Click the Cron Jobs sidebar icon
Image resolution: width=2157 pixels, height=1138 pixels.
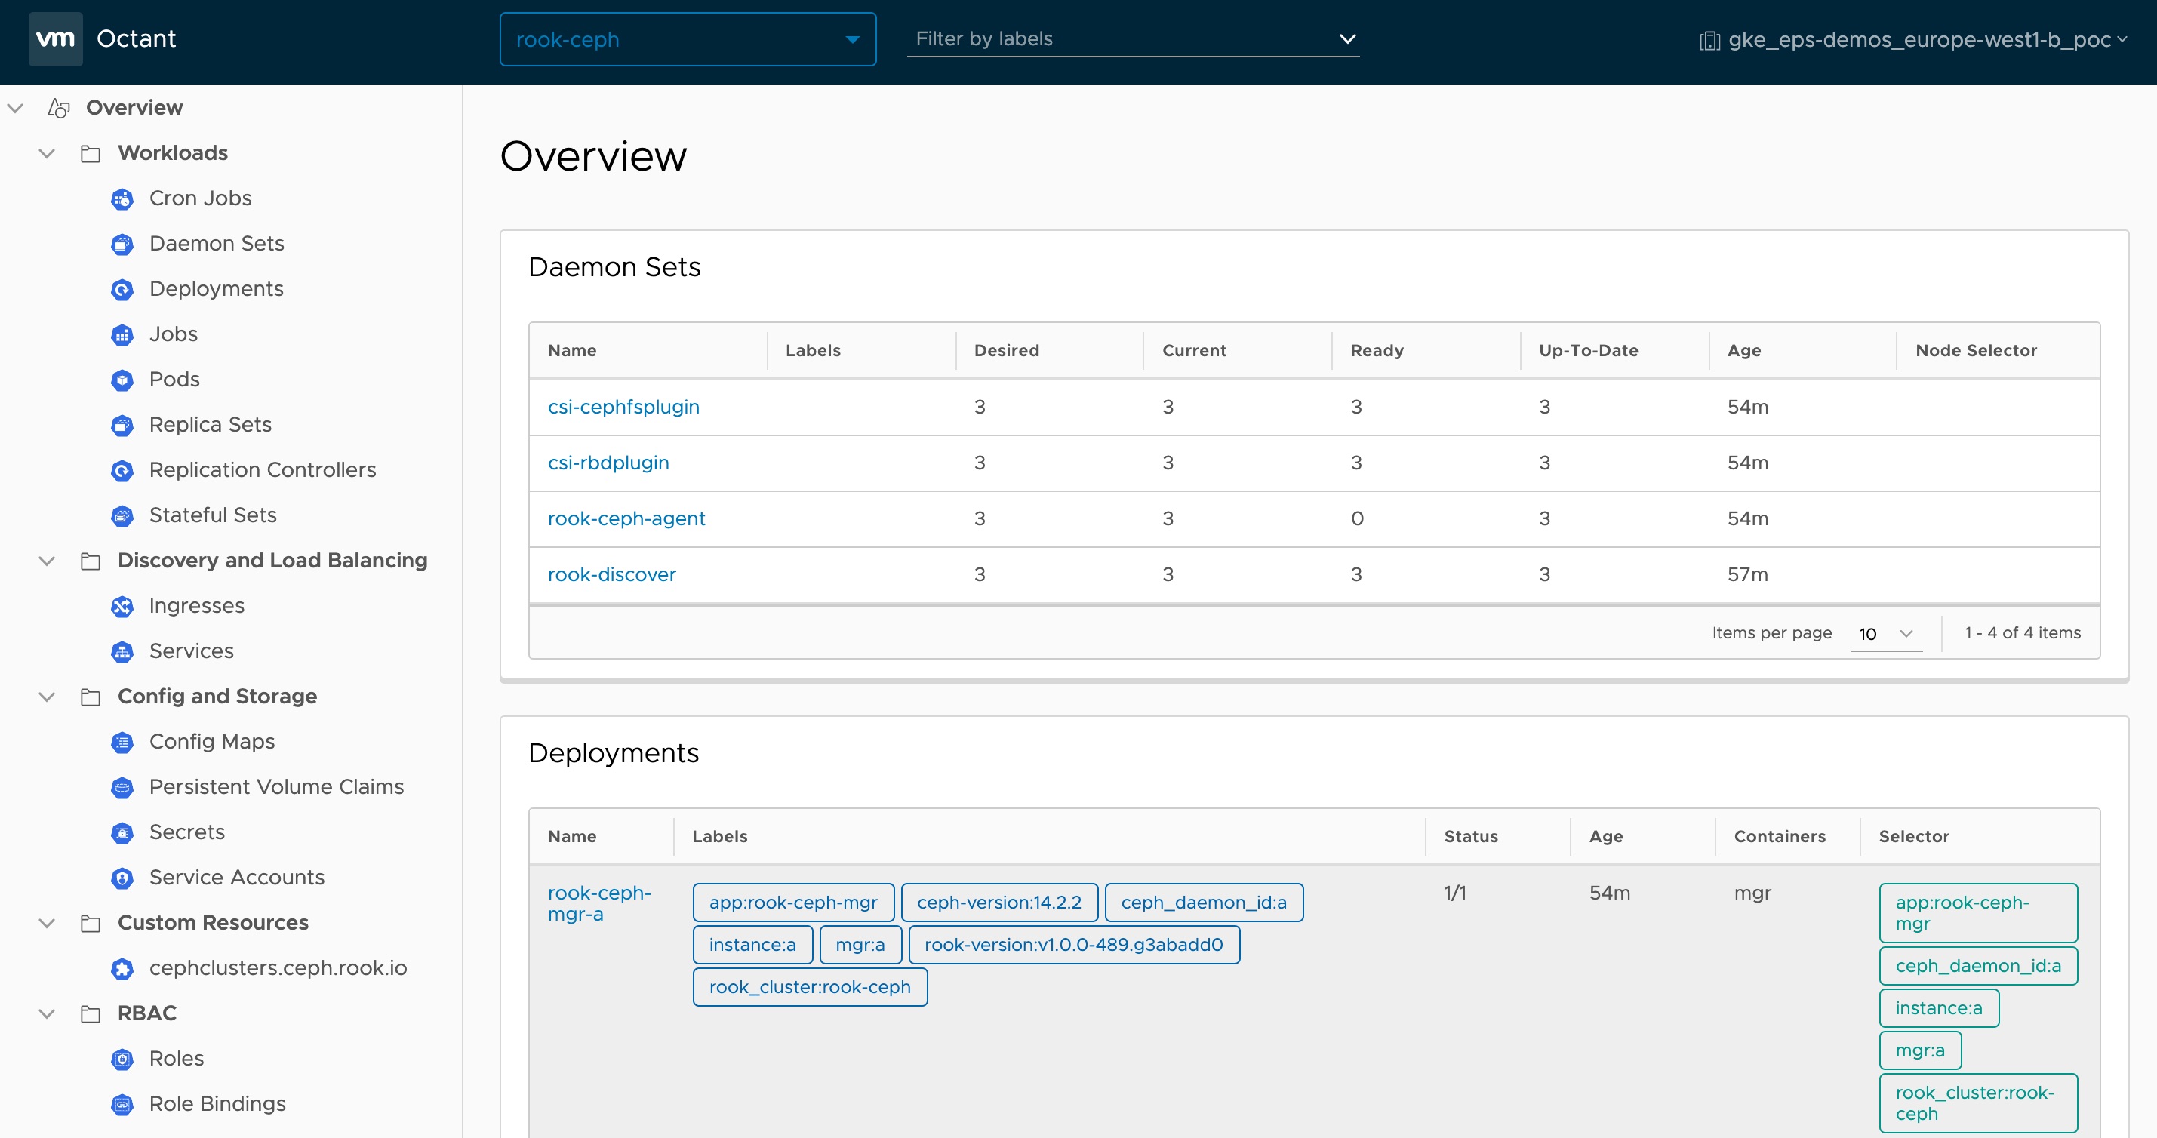point(122,198)
